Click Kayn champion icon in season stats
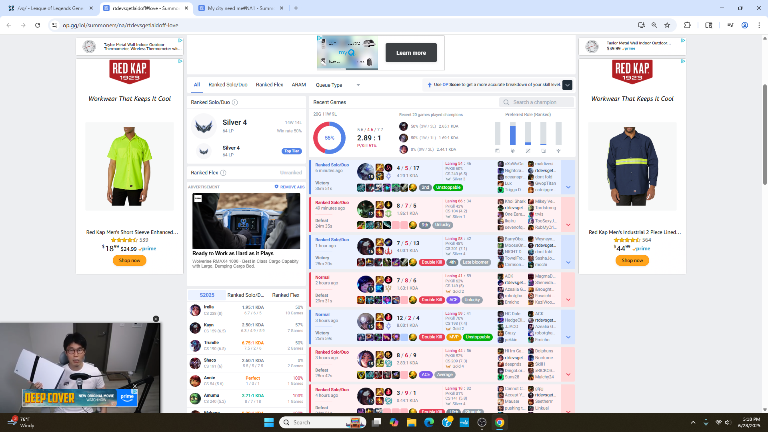Screen dimensions: 768x432 tap(195, 328)
